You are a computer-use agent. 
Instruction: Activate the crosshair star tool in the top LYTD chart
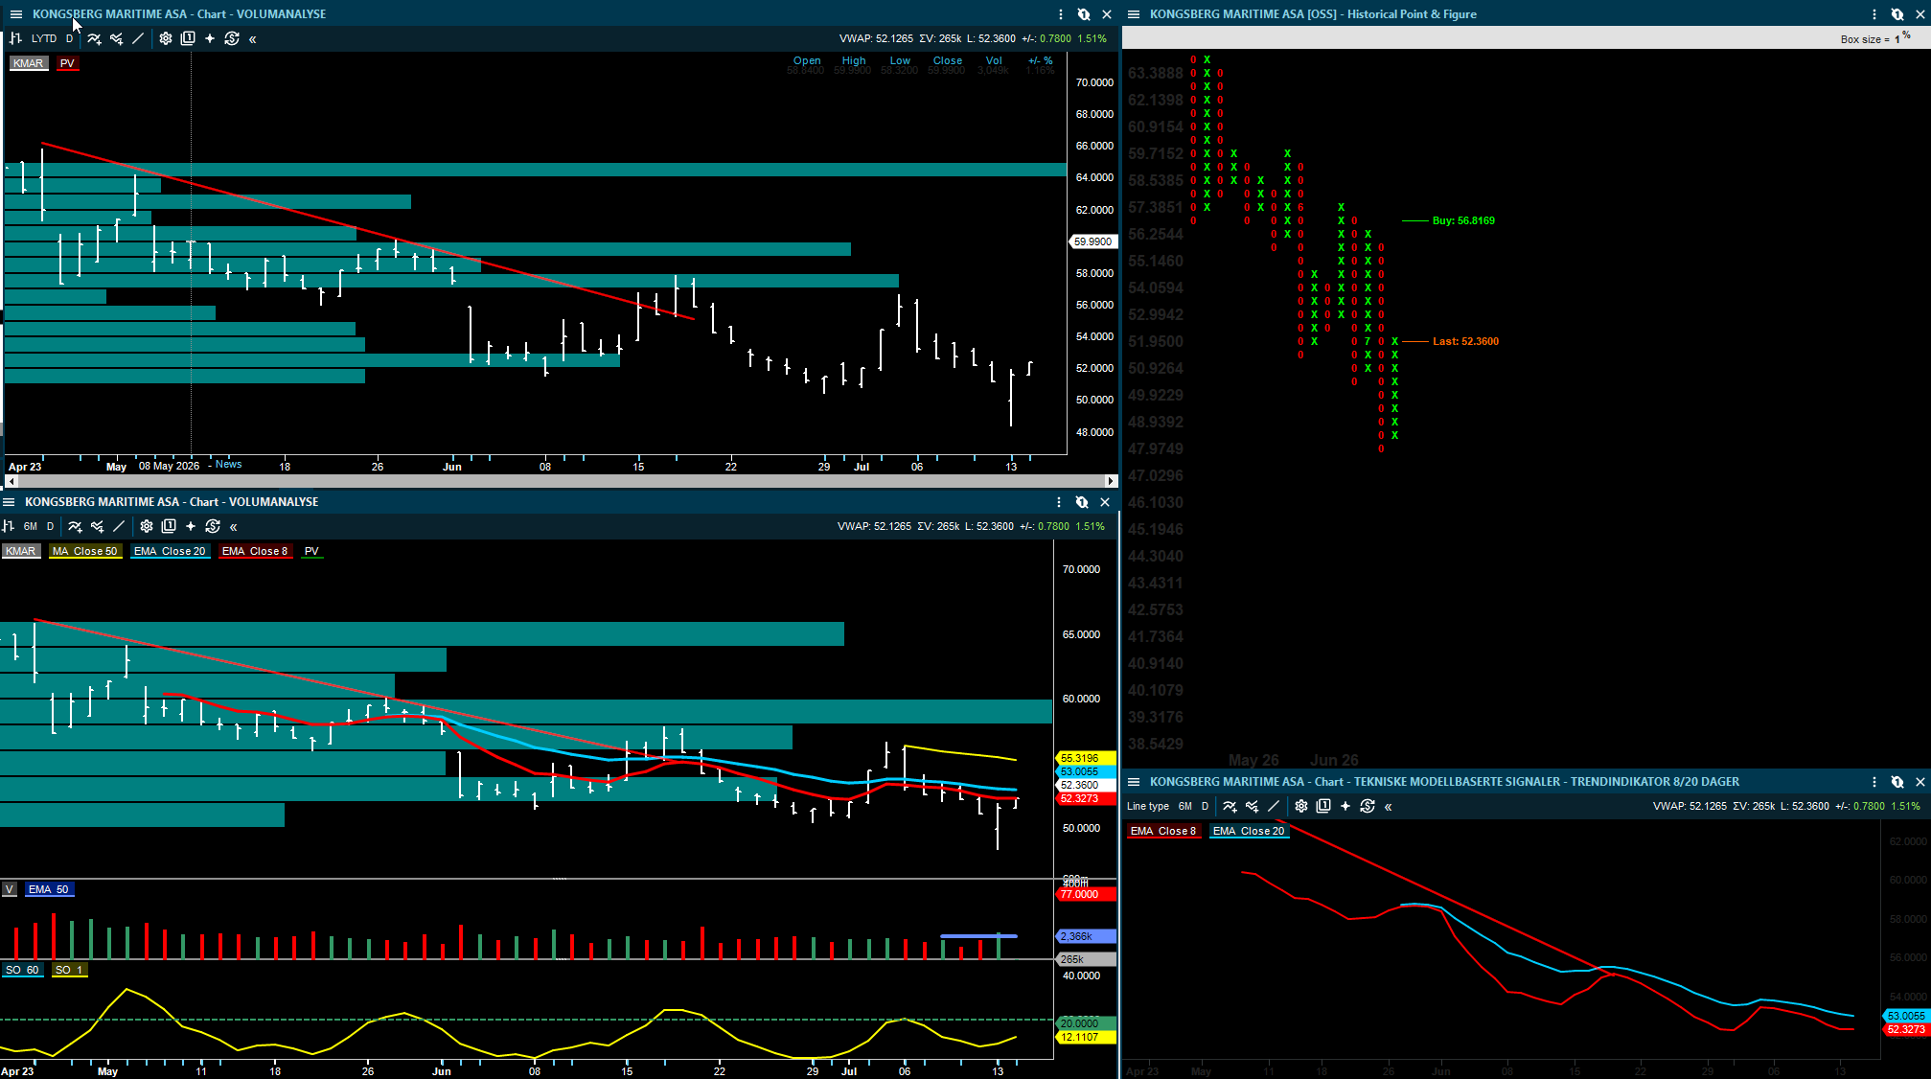pyautogui.click(x=210, y=38)
